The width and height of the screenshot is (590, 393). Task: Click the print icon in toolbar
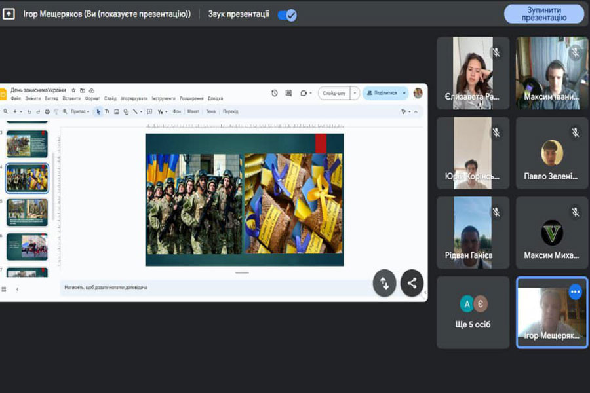coord(46,111)
